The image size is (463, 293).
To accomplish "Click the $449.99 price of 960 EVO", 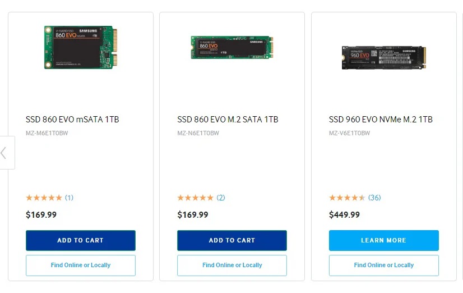I will click(344, 214).
